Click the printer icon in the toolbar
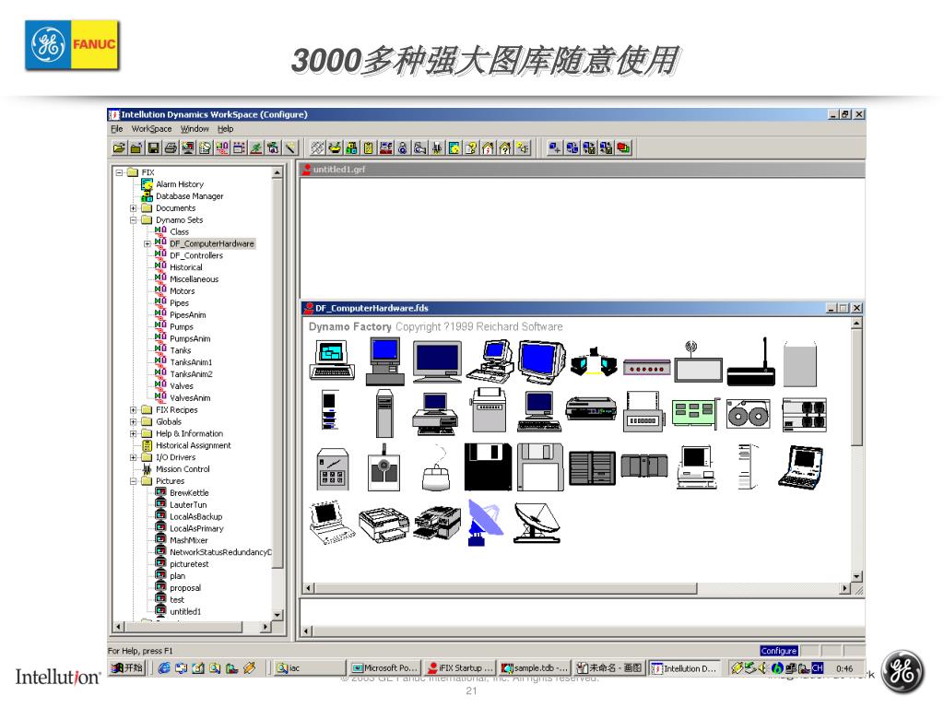The image size is (944, 708). [x=171, y=147]
